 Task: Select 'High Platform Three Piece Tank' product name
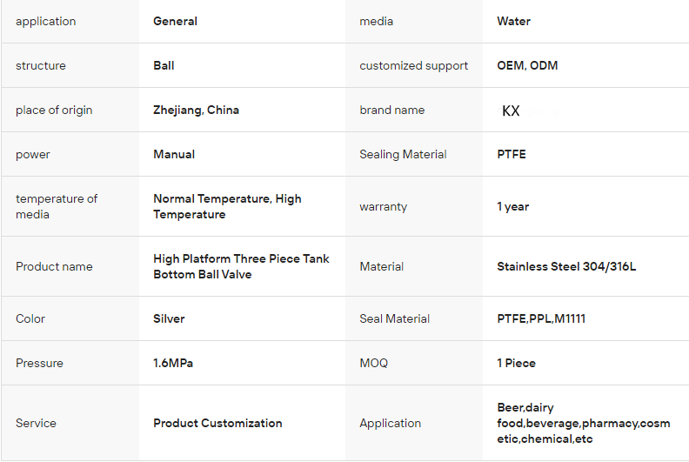[241, 258]
